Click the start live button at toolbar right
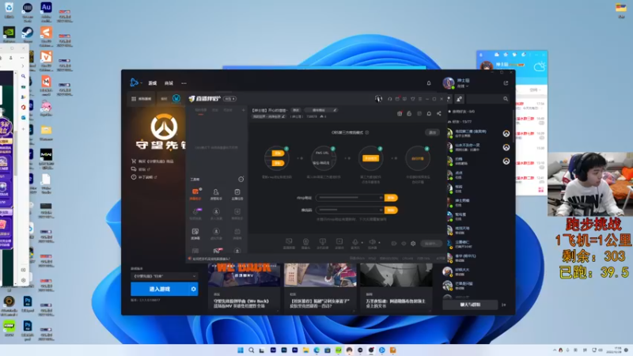This screenshot has height=356, width=633. pos(431,244)
